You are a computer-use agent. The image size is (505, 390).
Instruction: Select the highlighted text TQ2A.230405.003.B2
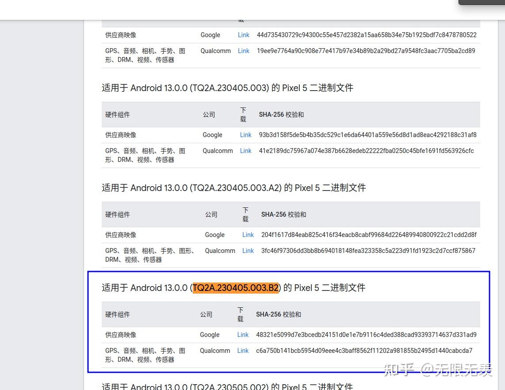tap(236, 288)
